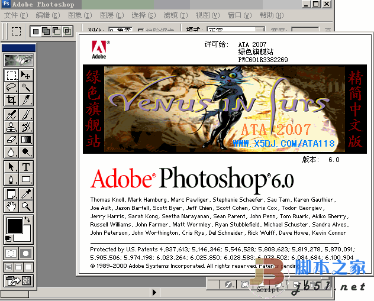Screen dimensions: 374x301
Task: Open the 帮助(H) menu
Action: point(272,15)
